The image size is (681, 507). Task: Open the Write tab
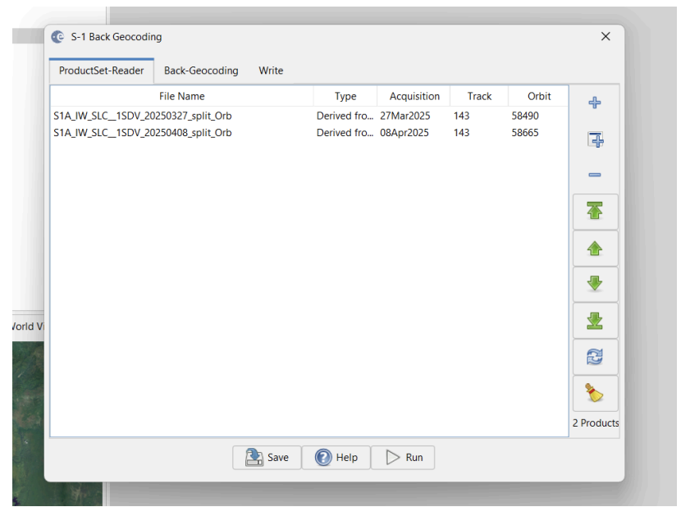[x=271, y=71]
